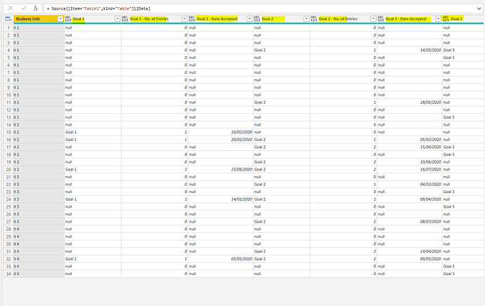The image size is (485, 306).
Task: Click the data type icon of Goal 1 - Date Accepted
Action: point(191,19)
